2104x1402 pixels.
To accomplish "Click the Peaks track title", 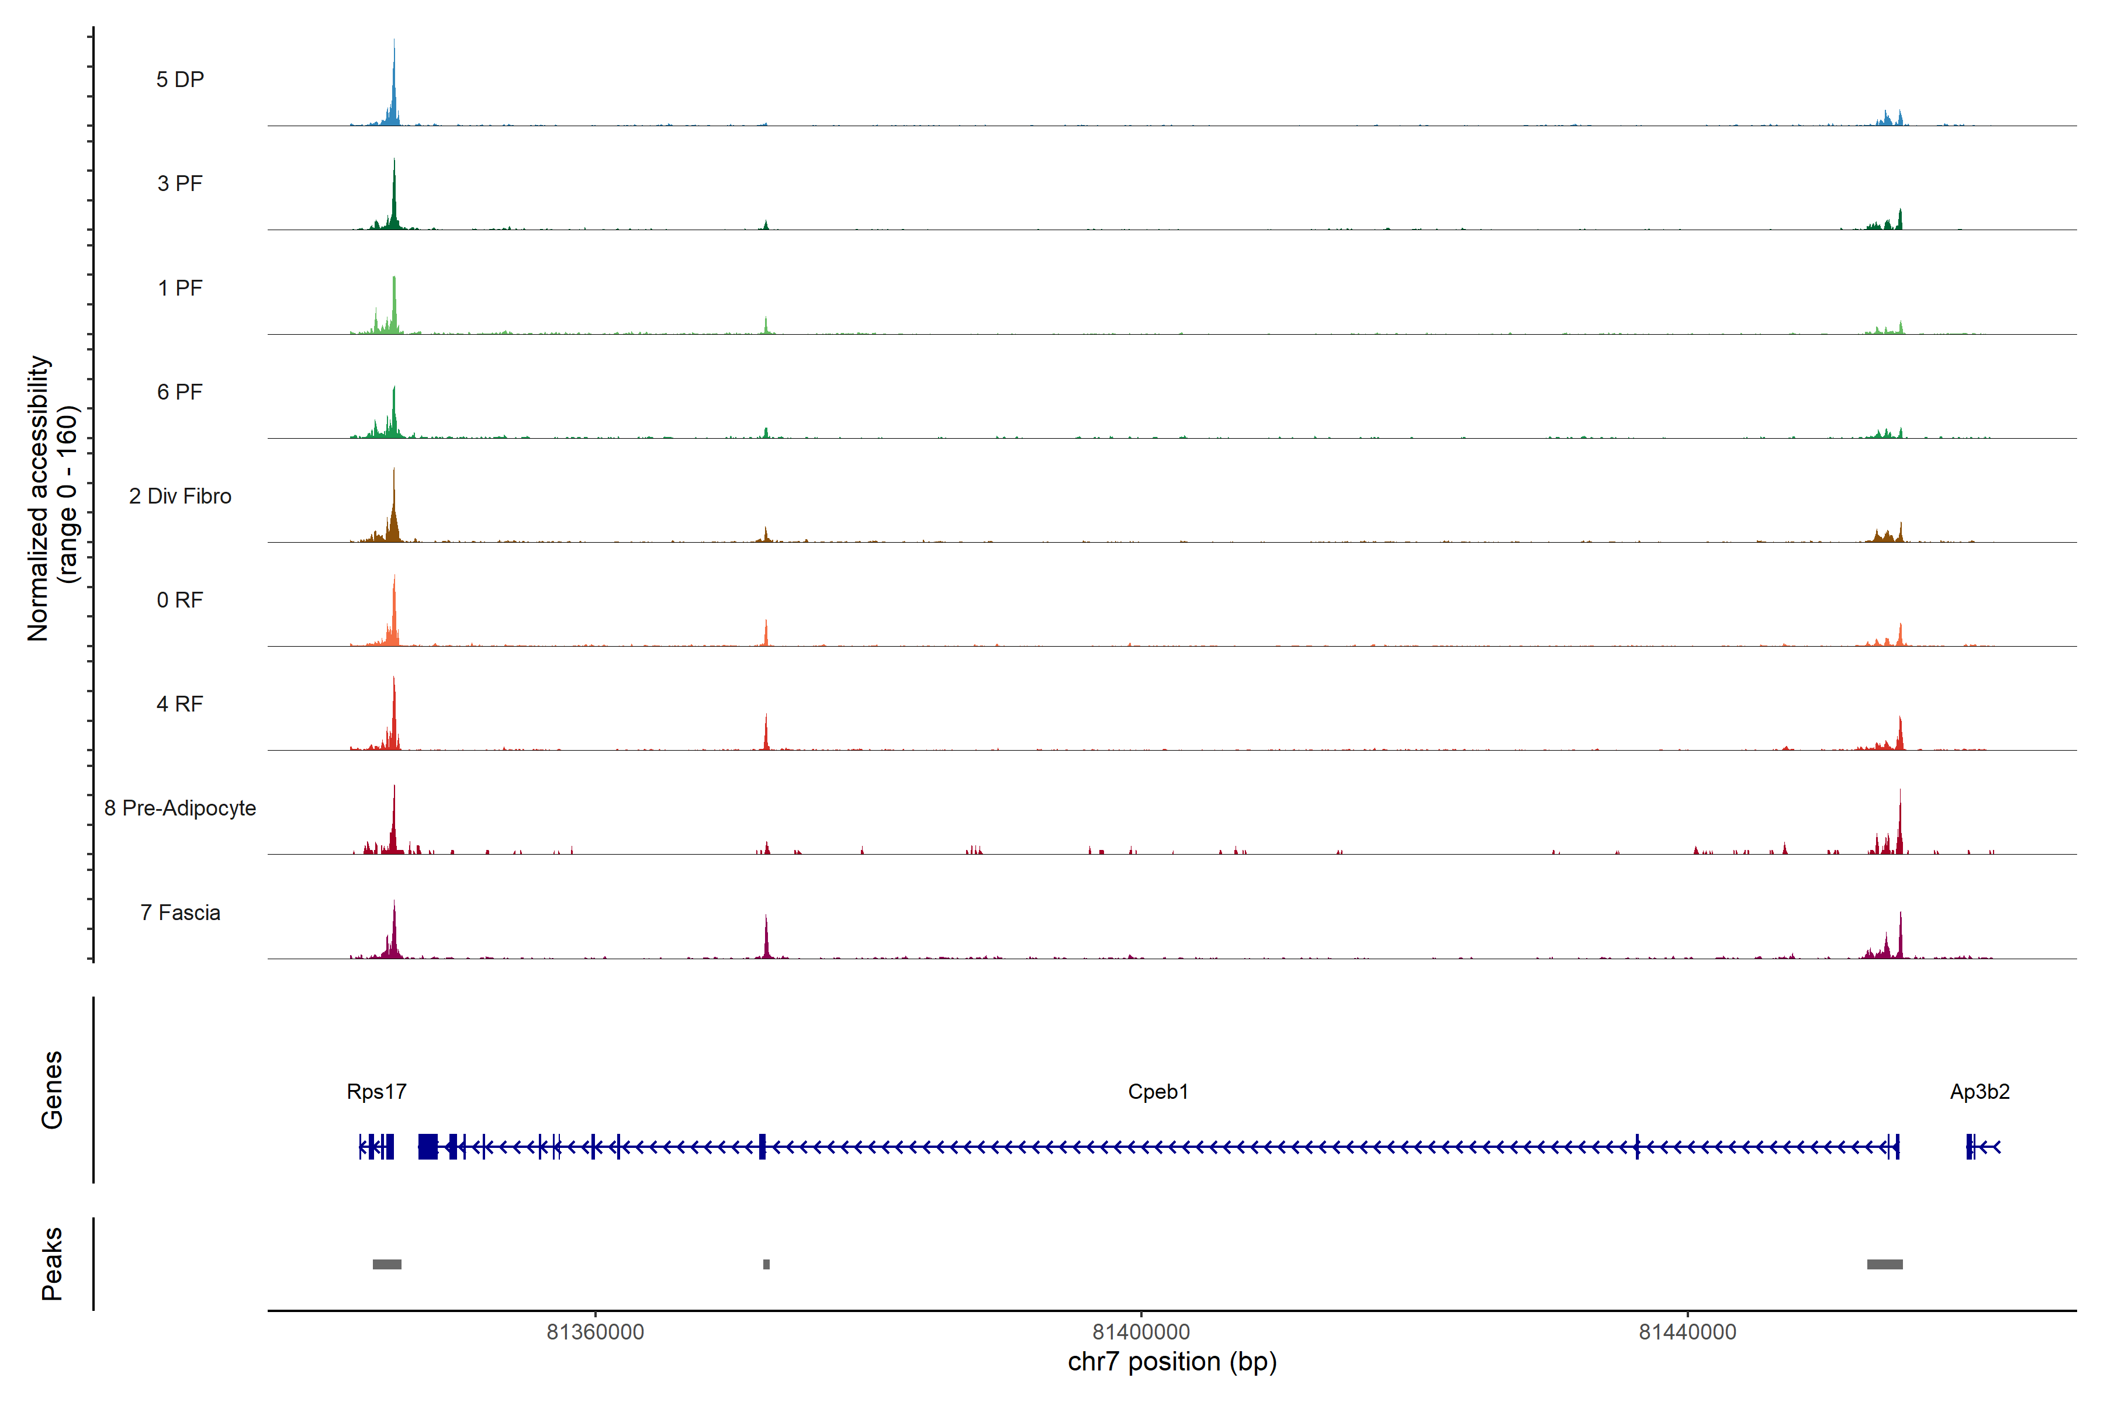I will (52, 1264).
